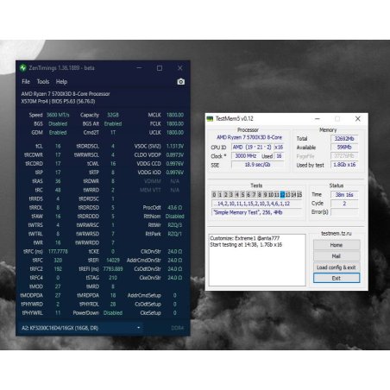This screenshot has height=390, width=390.
Task: Click the tREFI (ns) value 7793.889
Action: tap(113, 269)
